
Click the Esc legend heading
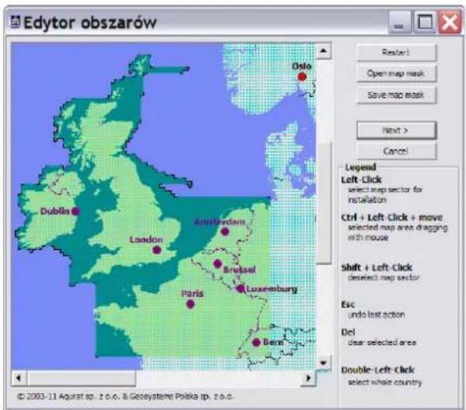point(348,304)
